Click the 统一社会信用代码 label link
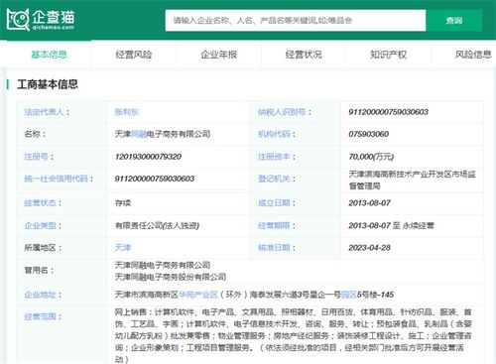 (56, 179)
